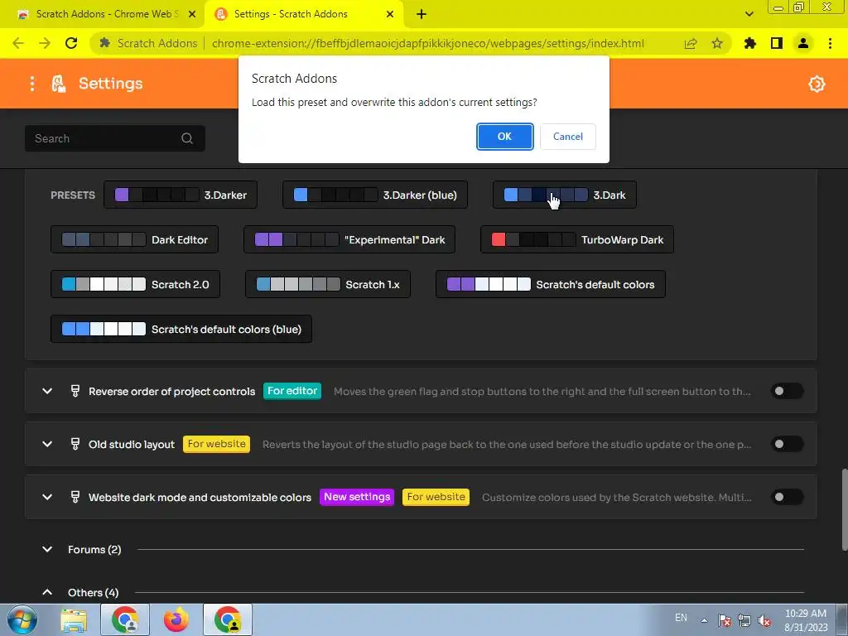
Task: Click the first Chrome taskbar icon
Action: coord(125,619)
